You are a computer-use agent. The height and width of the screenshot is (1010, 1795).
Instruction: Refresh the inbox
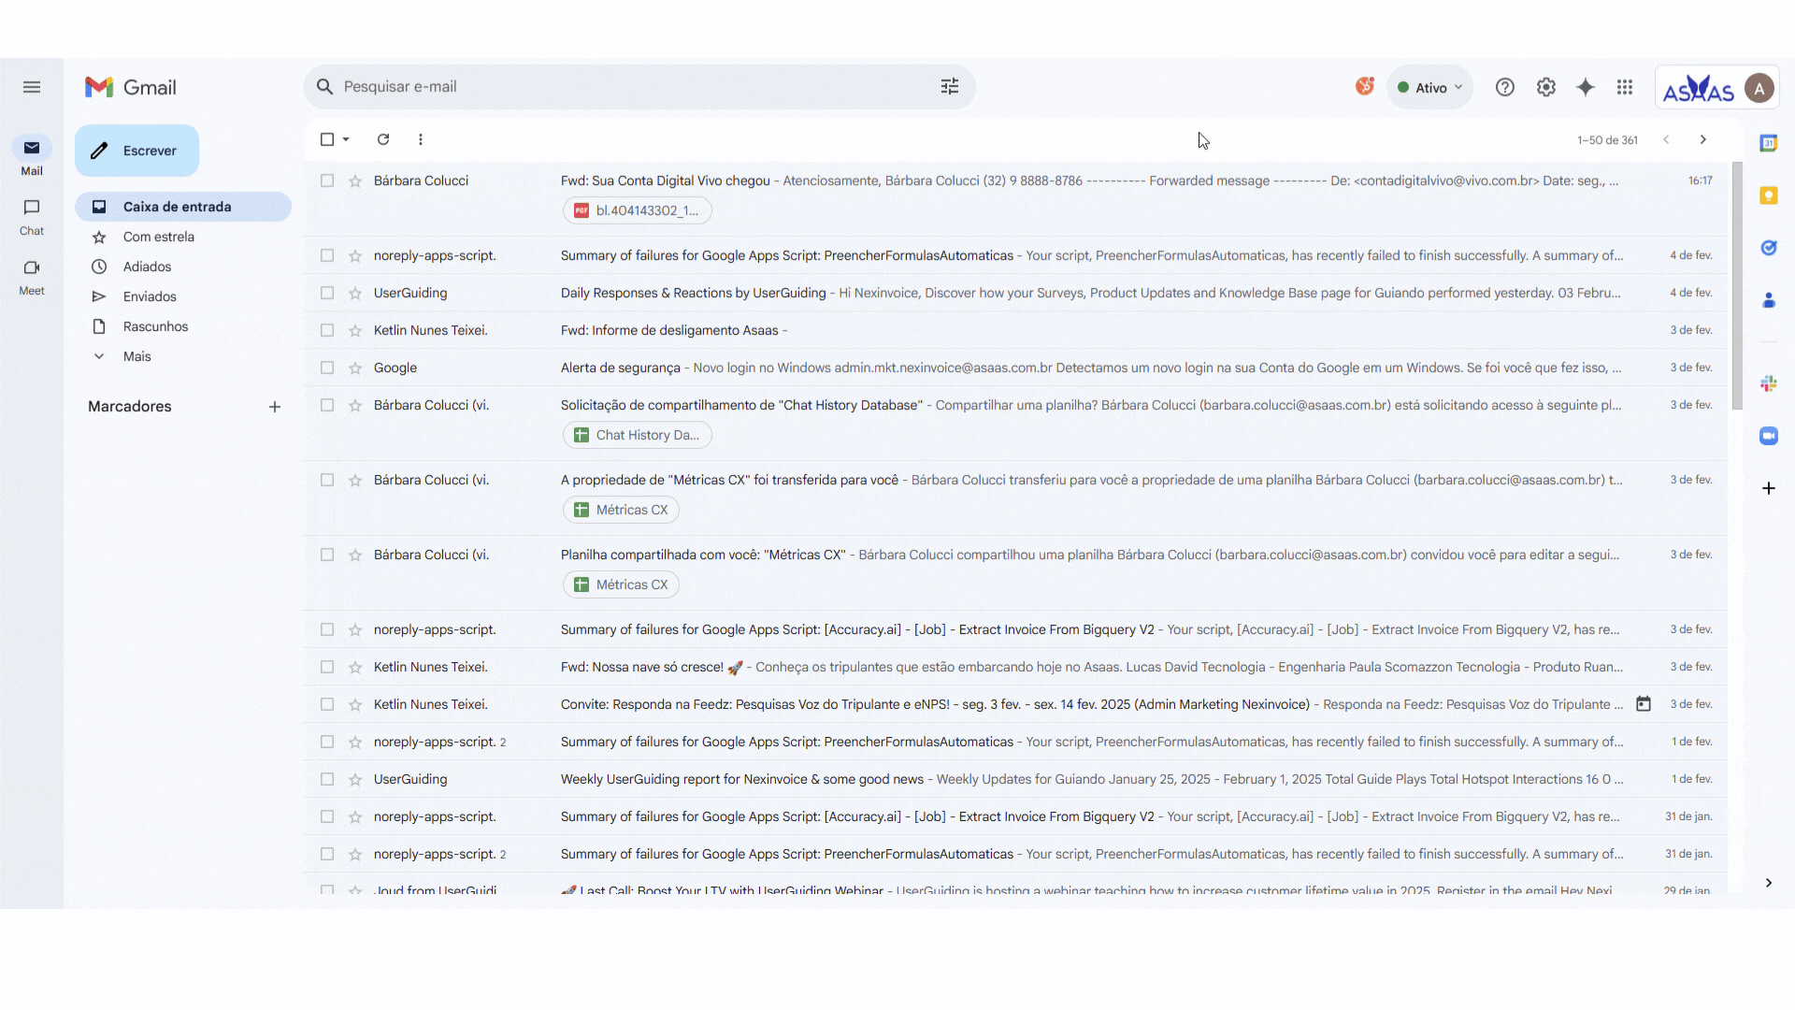(383, 139)
